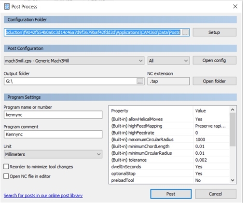Open the Millimeters unit dropdown
Viewport: 249px width, 203px height.
coord(53,154)
